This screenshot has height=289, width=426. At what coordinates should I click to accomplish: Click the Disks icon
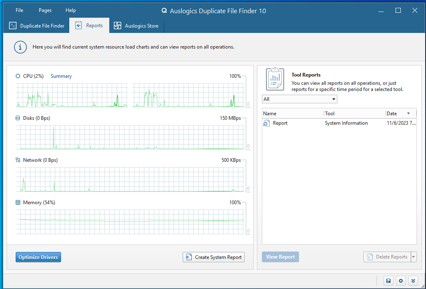click(18, 118)
